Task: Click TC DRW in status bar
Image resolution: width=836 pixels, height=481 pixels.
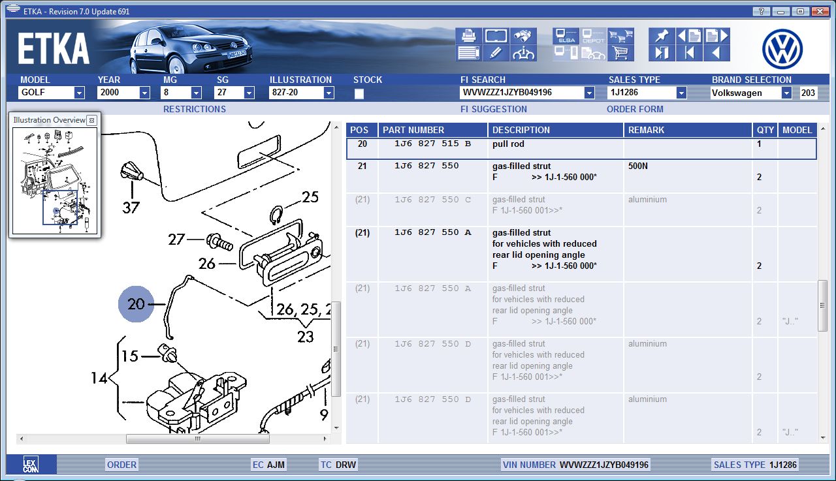Action: [x=338, y=465]
